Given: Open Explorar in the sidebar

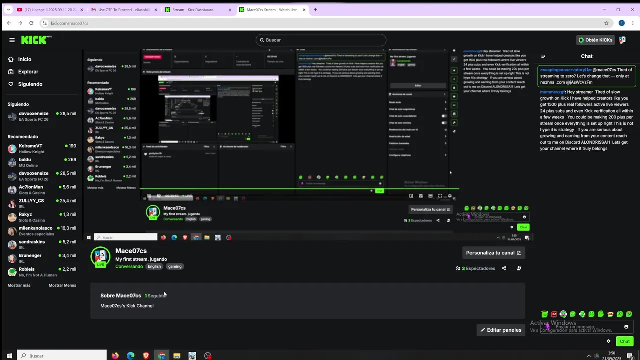Looking at the screenshot, I should (x=23, y=72).
